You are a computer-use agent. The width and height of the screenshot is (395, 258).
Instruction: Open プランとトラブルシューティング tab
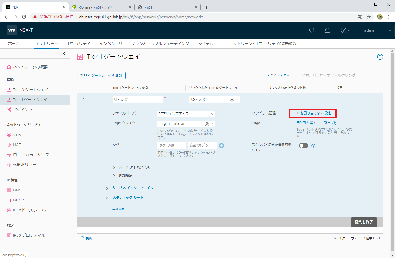click(160, 44)
